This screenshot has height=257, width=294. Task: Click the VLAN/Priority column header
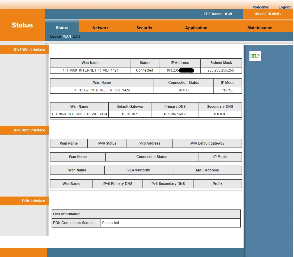point(139,170)
